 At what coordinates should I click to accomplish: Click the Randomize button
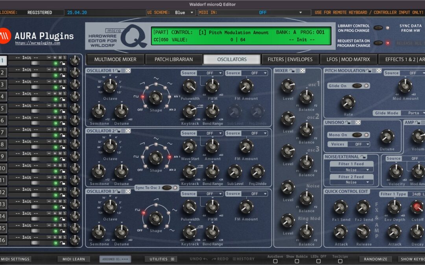click(x=375, y=259)
